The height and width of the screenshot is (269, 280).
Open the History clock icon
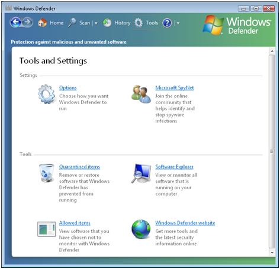pyautogui.click(x=107, y=23)
